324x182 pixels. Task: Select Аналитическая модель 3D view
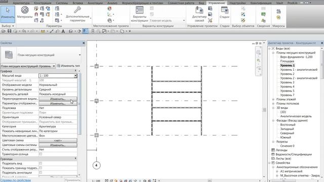(296, 116)
